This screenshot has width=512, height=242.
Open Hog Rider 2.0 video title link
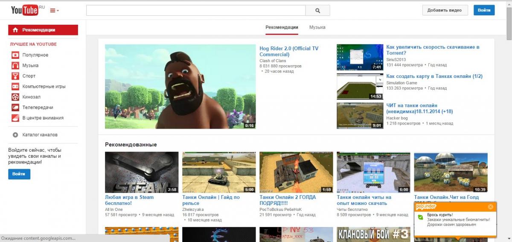(x=289, y=51)
